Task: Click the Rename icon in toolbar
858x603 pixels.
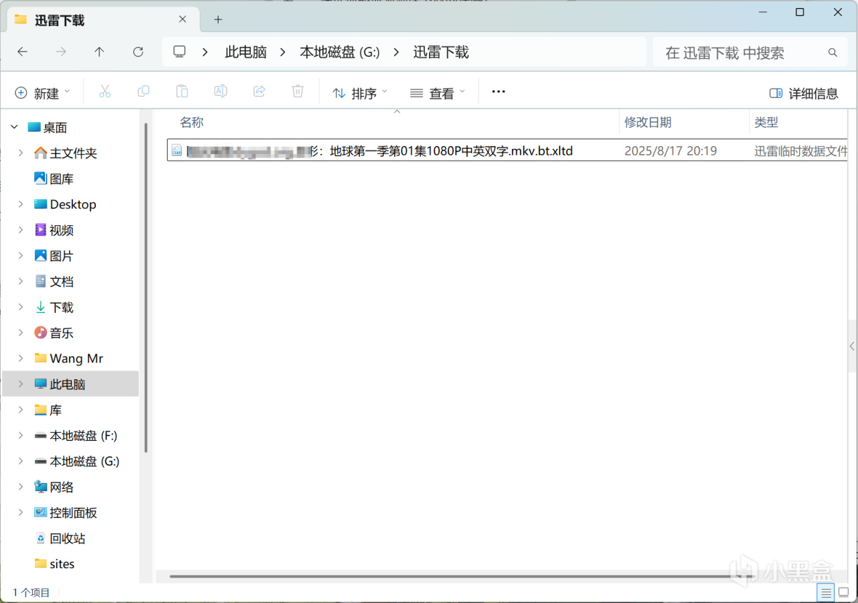Action: pyautogui.click(x=221, y=92)
